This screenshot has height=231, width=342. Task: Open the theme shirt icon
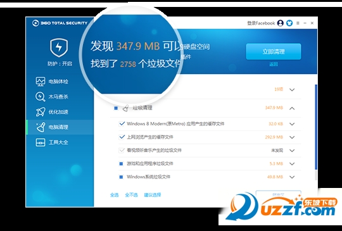(x=289, y=23)
